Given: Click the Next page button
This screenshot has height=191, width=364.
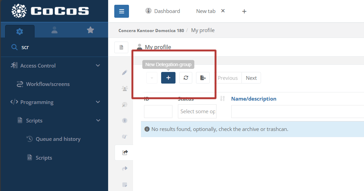Looking at the screenshot, I should click(x=251, y=78).
